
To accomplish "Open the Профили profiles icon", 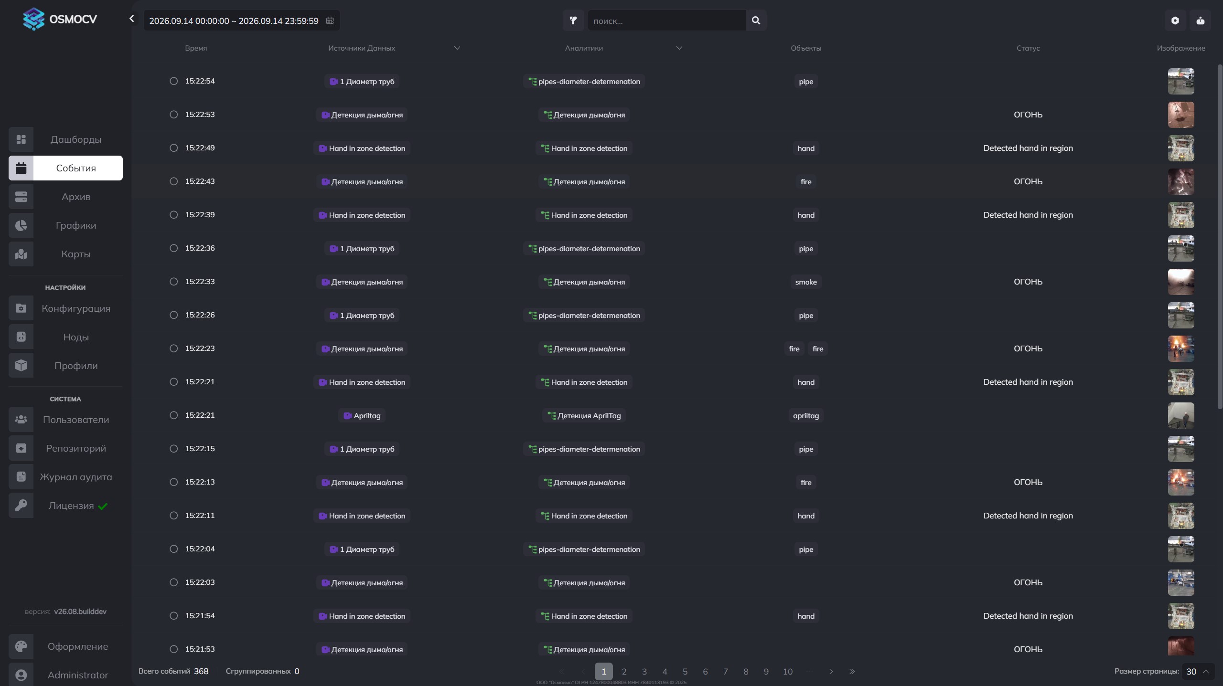I will [21, 366].
